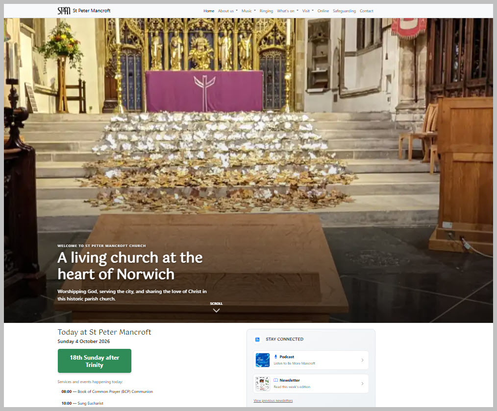
Task: Click the SCROLL label in the hero
Action: pyautogui.click(x=216, y=304)
